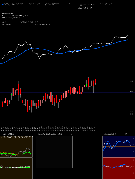
Task: Click the MACD histogram sub-chart
Action: point(16,168)
